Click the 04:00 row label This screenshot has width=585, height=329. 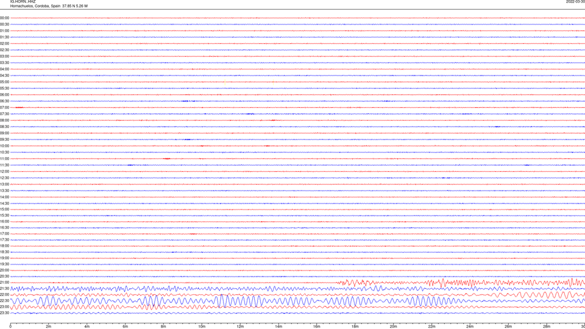coord(4,69)
